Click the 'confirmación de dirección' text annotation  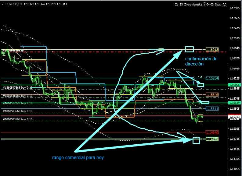pyautogui.click(x=201, y=61)
